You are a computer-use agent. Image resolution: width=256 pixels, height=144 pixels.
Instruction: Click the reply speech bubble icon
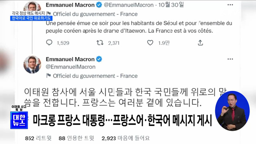[49, 43]
